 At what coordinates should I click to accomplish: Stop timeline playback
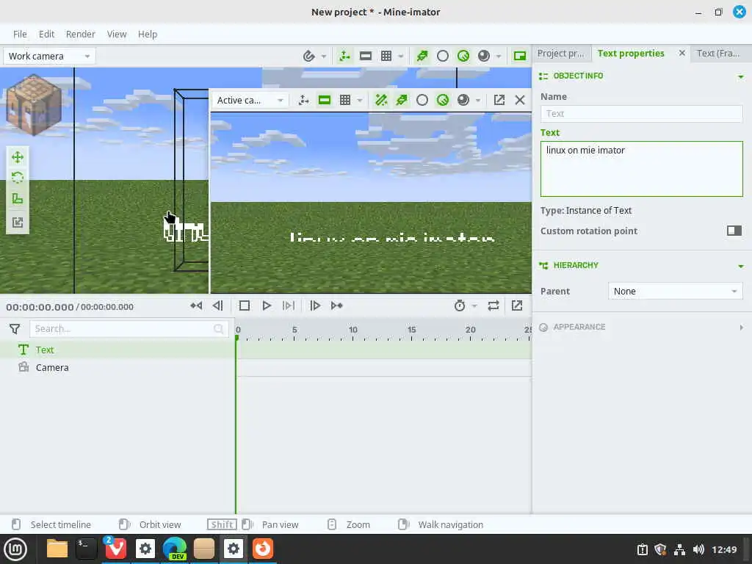244,305
